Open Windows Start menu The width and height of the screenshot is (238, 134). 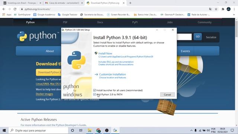coord(4,130)
